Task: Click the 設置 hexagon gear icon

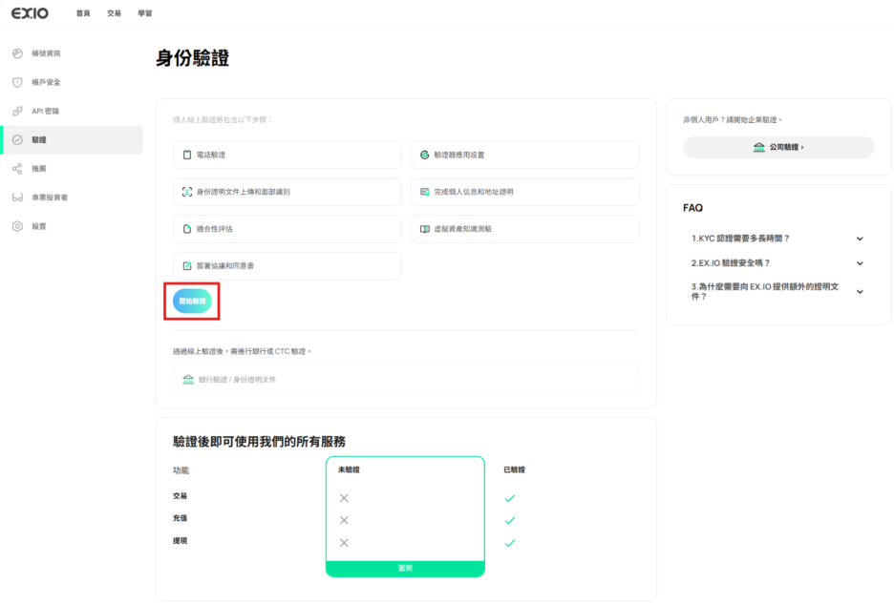Action: pyautogui.click(x=17, y=226)
